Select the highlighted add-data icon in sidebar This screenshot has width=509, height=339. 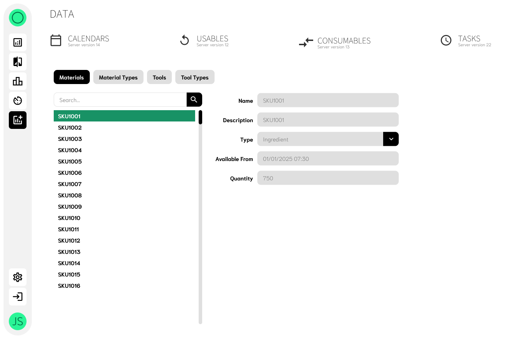[18, 120]
